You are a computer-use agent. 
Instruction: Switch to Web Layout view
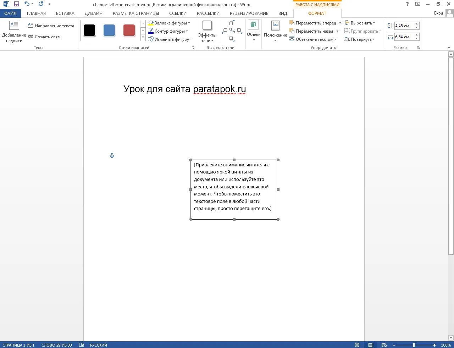tap(384, 345)
